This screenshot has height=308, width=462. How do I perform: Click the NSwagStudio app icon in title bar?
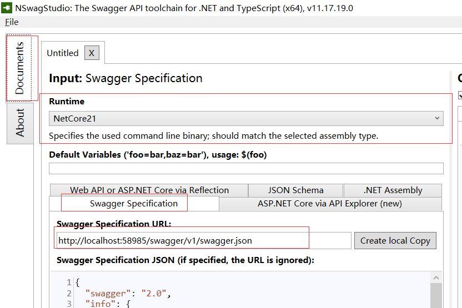[x=7, y=8]
